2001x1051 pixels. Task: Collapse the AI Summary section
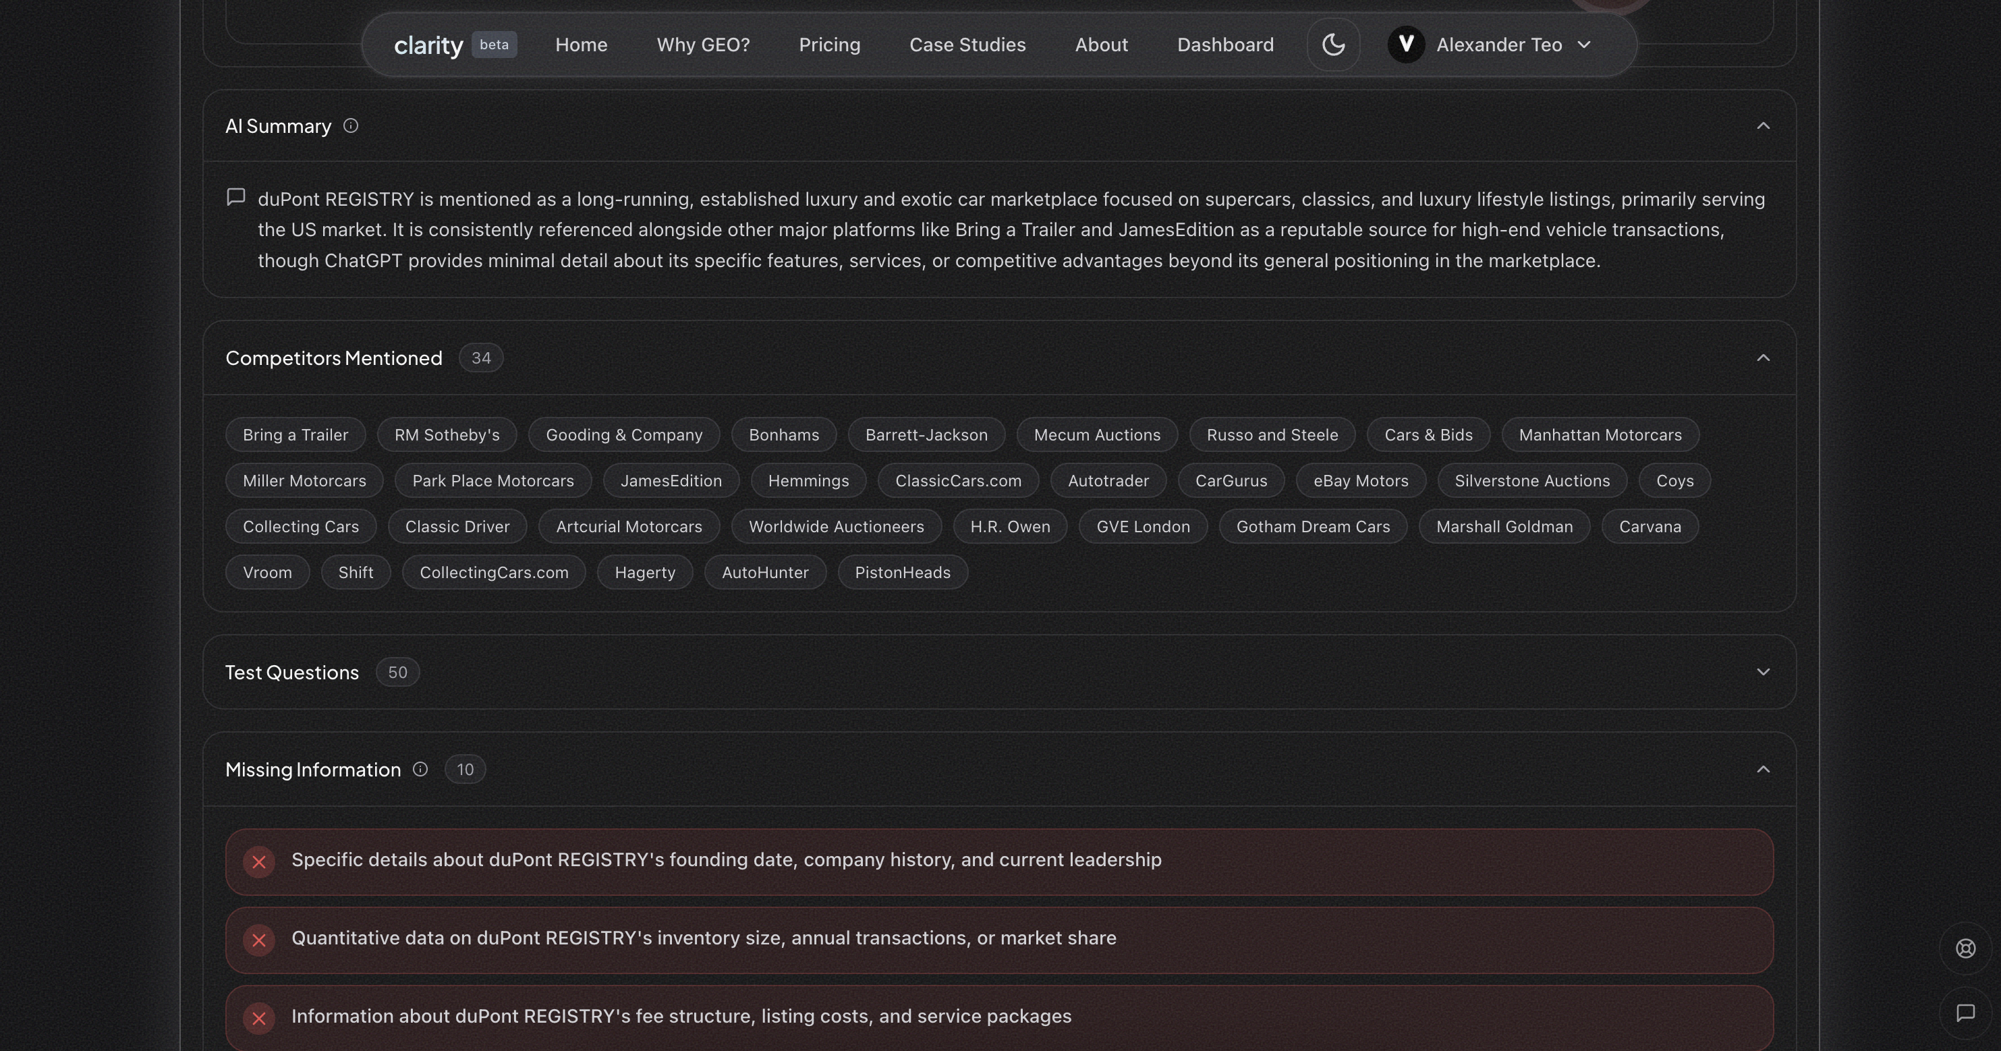coord(1763,126)
